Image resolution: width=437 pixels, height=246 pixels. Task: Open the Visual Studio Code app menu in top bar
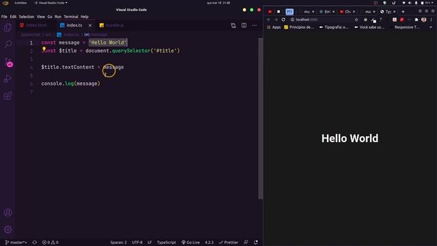(51, 3)
